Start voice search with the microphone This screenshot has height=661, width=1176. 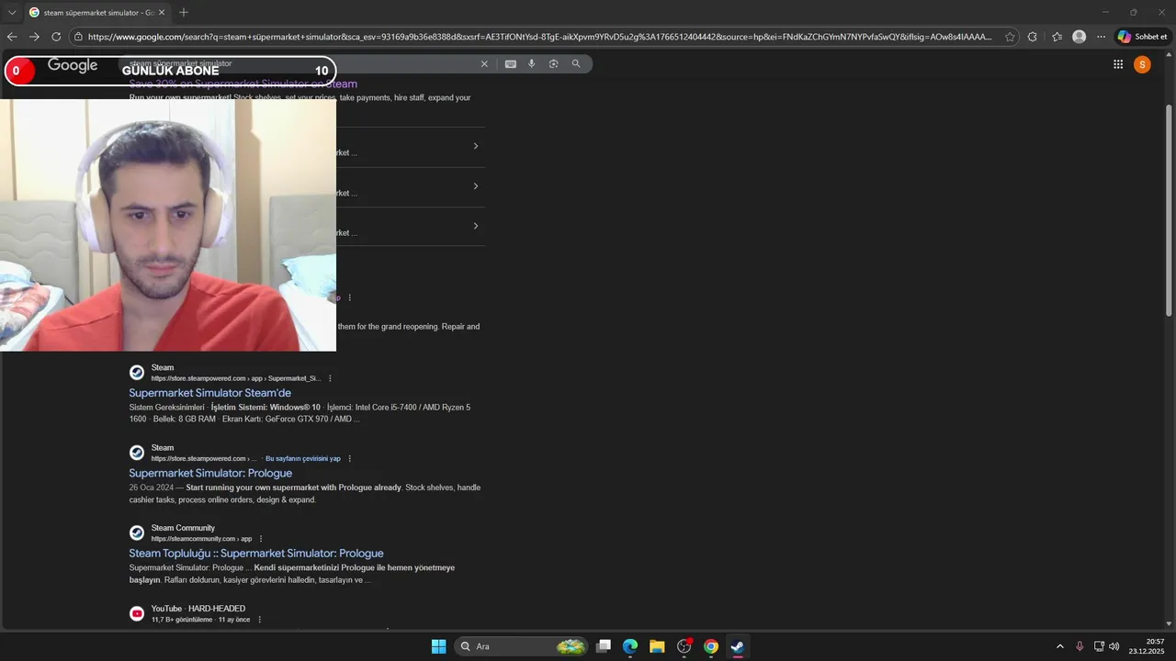click(531, 64)
